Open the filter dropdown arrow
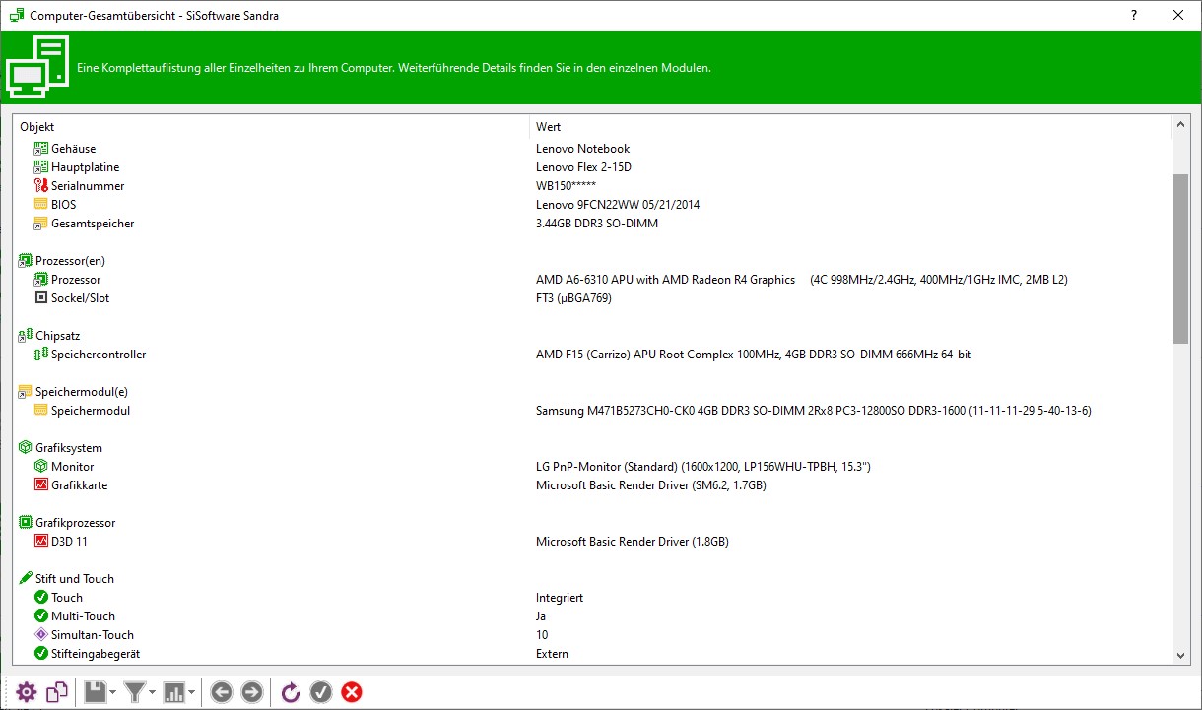Screen dimensions: 1202x710 [x=152, y=692]
